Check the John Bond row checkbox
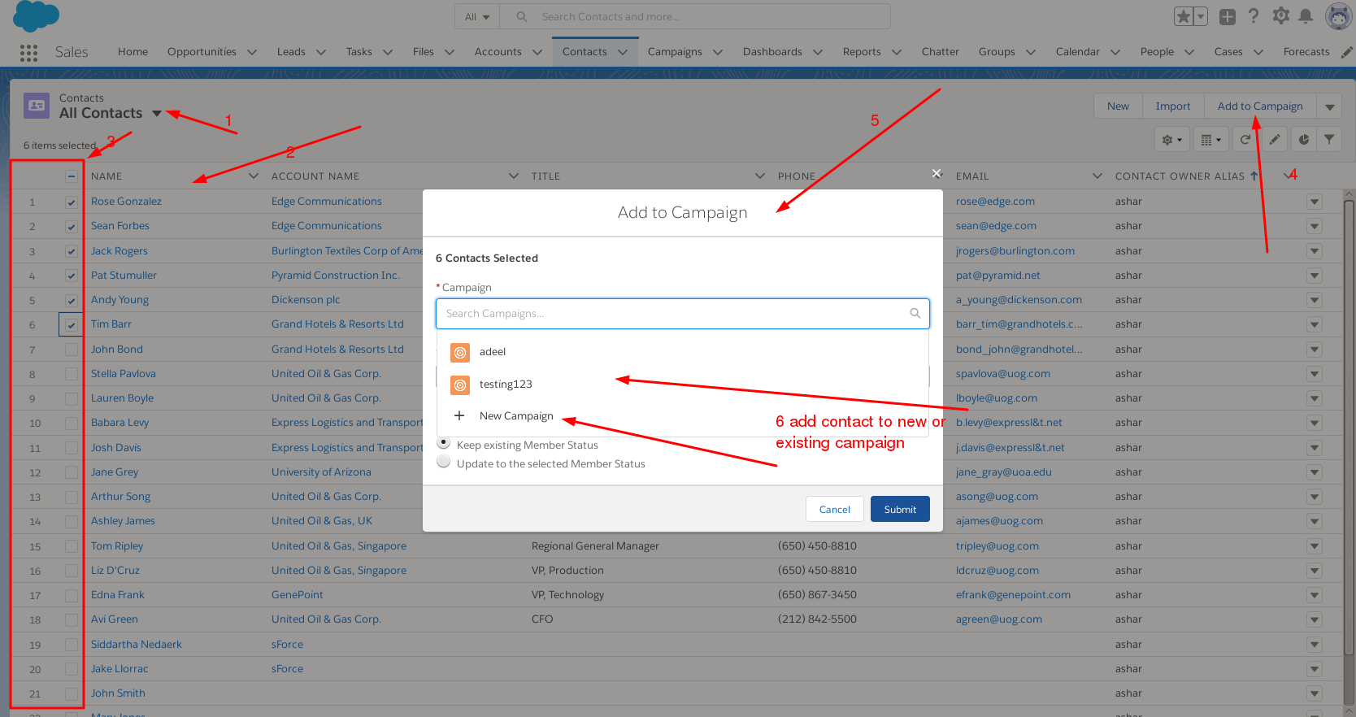 pos(72,350)
